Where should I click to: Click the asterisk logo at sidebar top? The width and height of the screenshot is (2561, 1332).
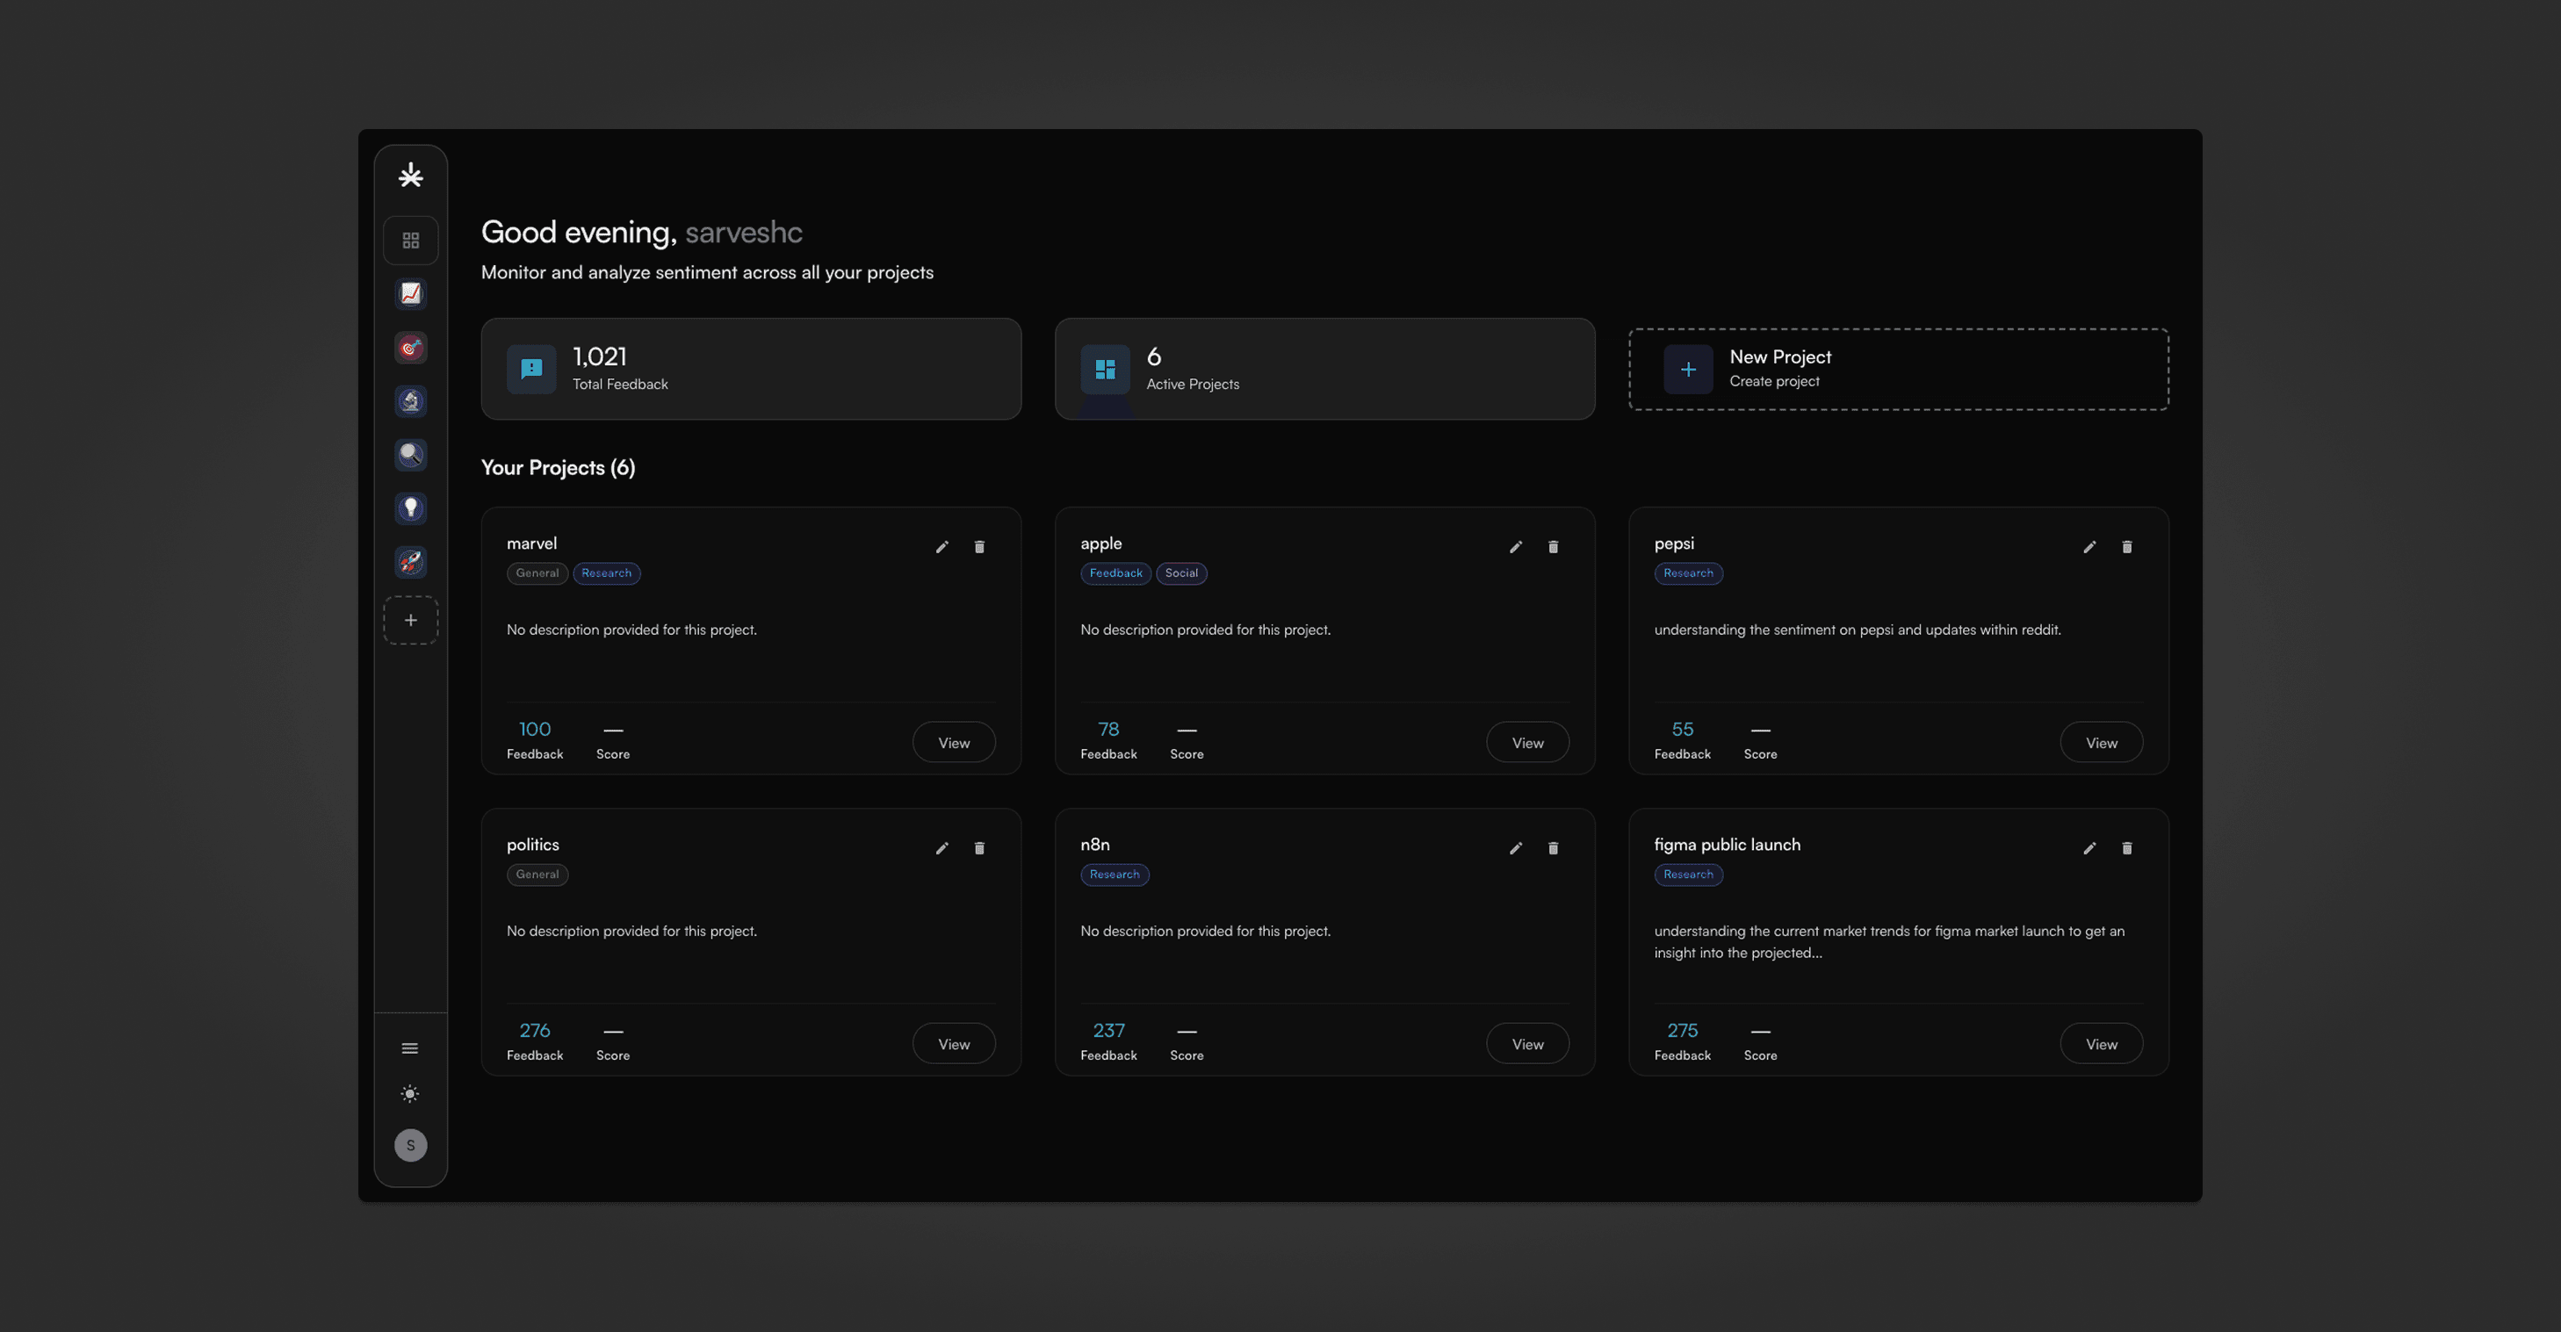tap(411, 176)
